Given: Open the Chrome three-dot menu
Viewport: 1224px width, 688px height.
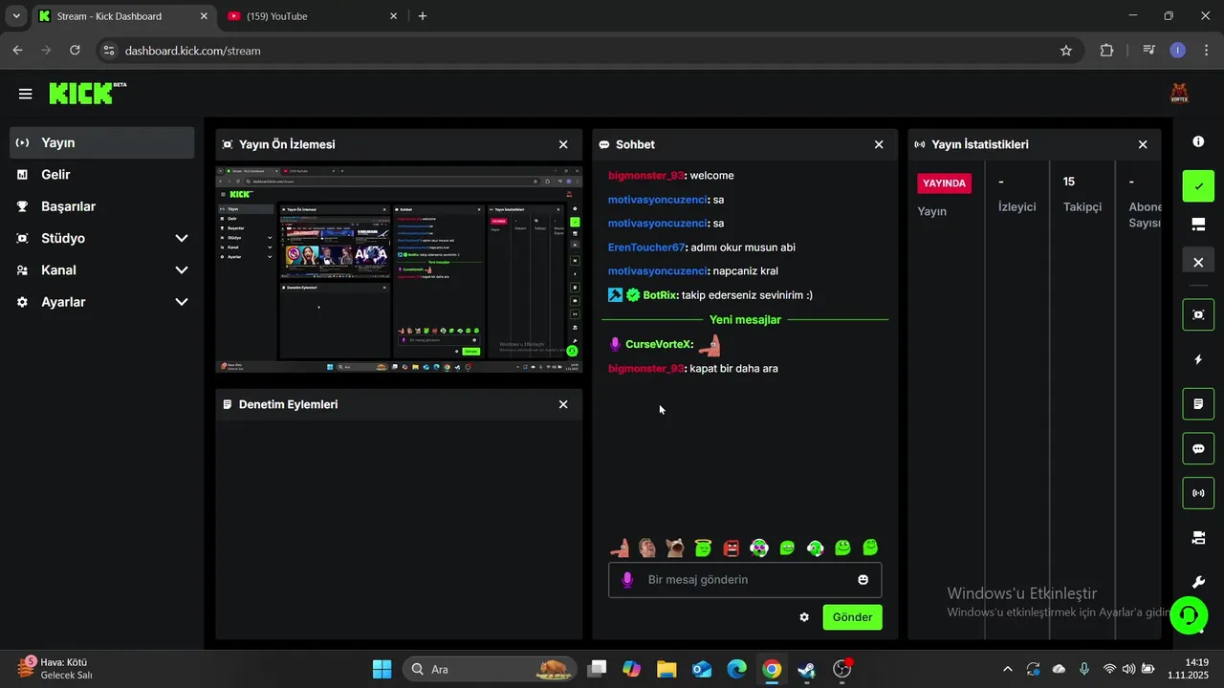Looking at the screenshot, I should [x=1205, y=51].
